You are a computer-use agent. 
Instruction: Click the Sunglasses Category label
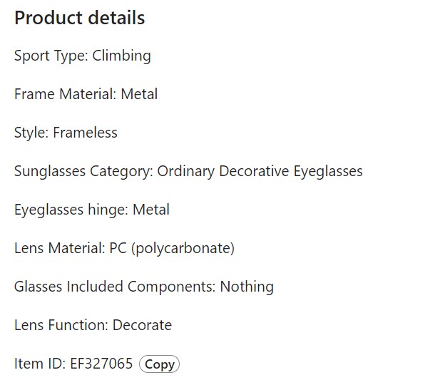[x=83, y=171]
